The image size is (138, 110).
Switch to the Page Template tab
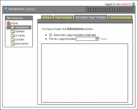63,18
